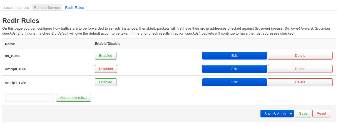Viewport: 338px width, 126px height.
Task: Enable the disabled omrip0_rule
Action: point(106,69)
